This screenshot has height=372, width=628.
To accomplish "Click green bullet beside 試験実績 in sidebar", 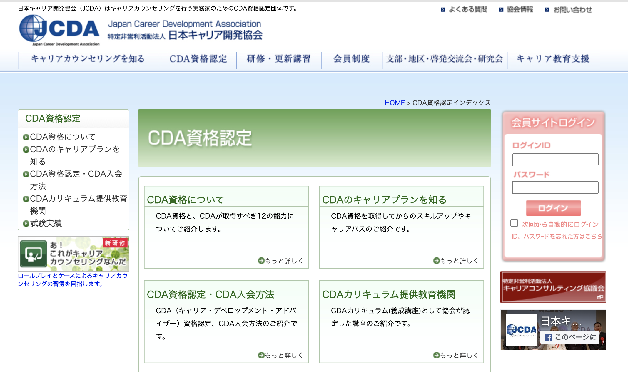I will coord(26,224).
